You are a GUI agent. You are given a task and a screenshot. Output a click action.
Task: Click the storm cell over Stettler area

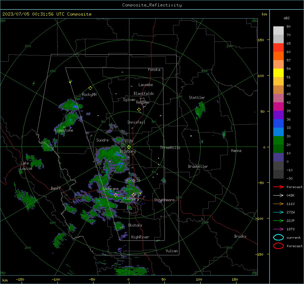coord(200,110)
